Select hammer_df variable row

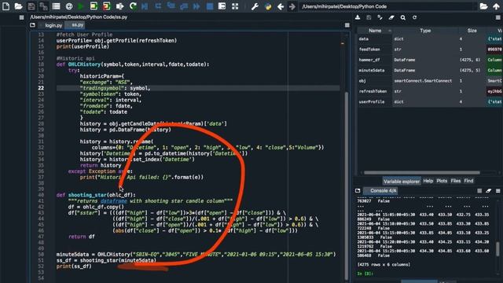click(x=430, y=60)
